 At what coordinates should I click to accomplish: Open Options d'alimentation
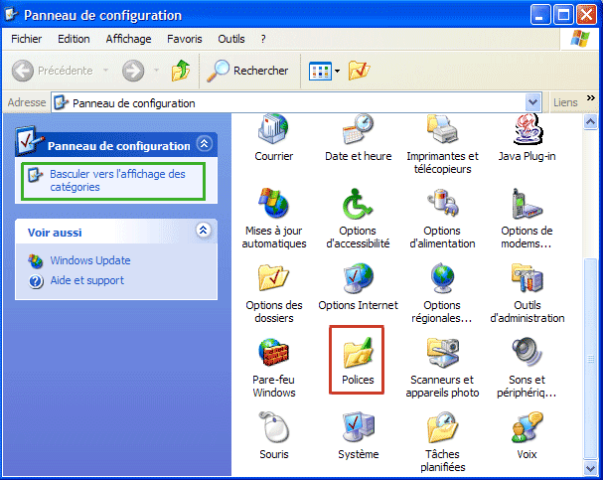[442, 218]
